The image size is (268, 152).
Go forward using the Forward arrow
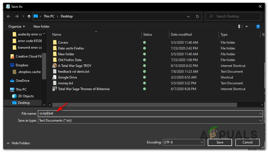[17, 16]
